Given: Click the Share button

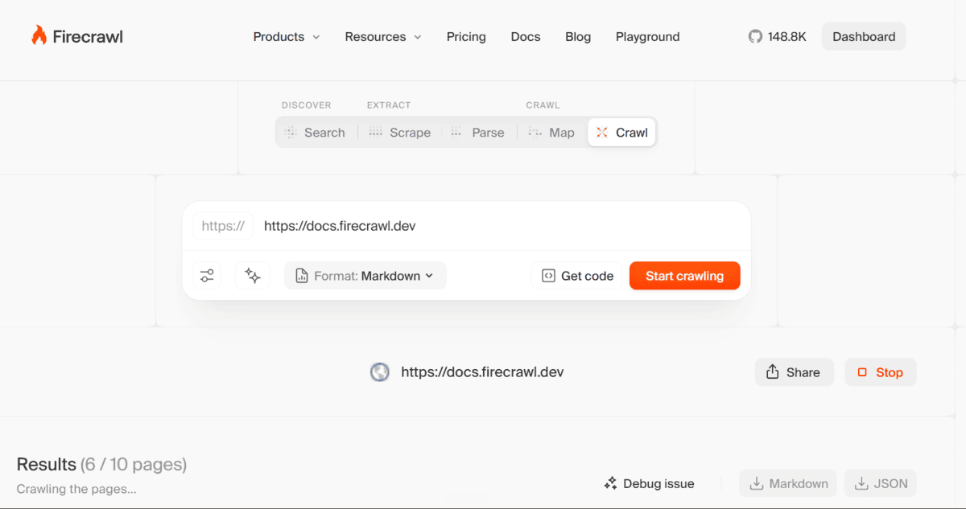Looking at the screenshot, I should tap(795, 372).
